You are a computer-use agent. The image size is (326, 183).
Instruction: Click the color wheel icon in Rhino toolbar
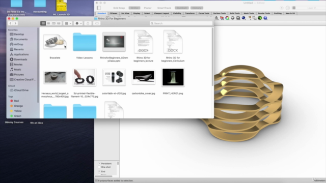click(227, 18)
